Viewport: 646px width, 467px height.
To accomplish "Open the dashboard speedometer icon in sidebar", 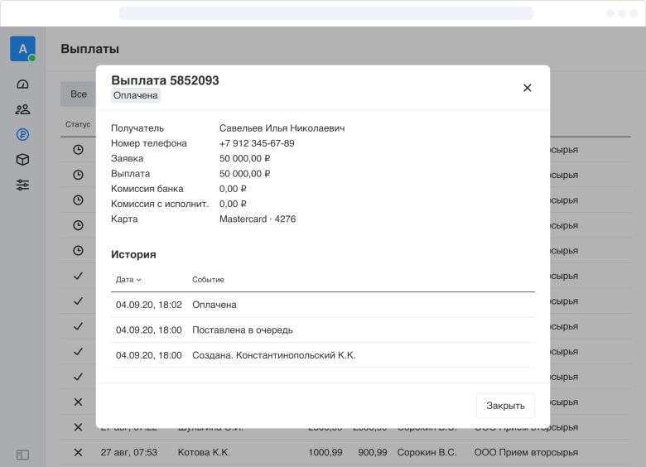I will 22,84.
